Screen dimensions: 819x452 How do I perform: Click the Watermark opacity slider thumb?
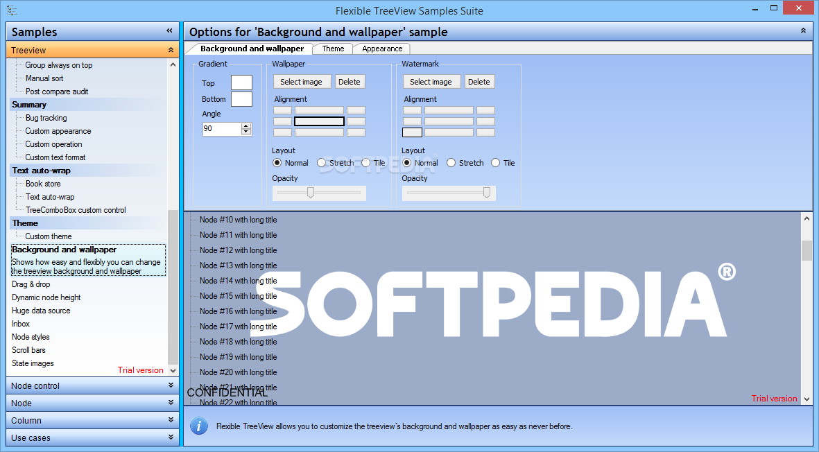486,193
